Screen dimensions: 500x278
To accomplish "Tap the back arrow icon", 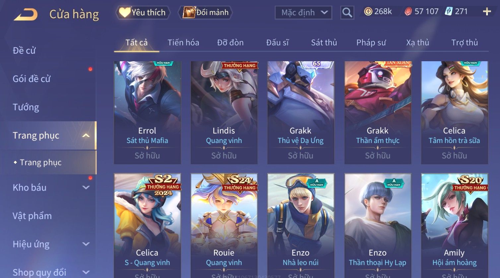I will tap(26, 15).
